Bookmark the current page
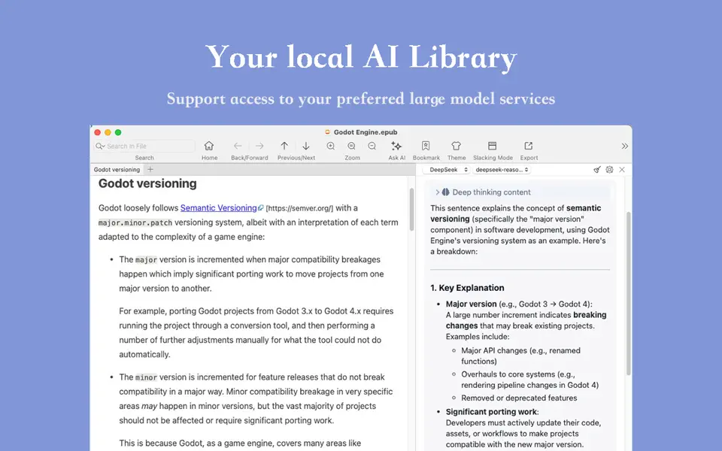 pos(426,146)
